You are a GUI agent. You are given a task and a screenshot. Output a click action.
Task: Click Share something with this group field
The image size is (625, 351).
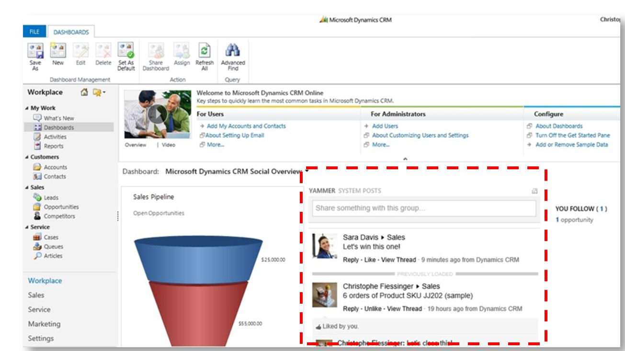(424, 208)
